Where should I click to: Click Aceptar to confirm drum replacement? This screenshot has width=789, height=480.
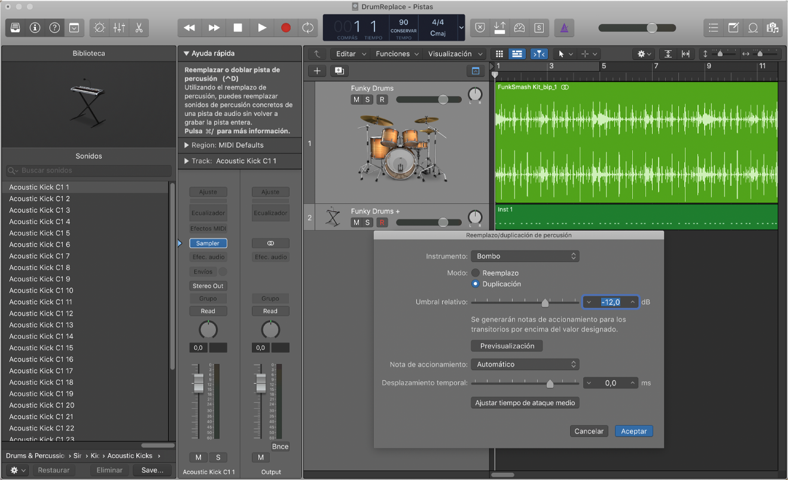(x=633, y=431)
